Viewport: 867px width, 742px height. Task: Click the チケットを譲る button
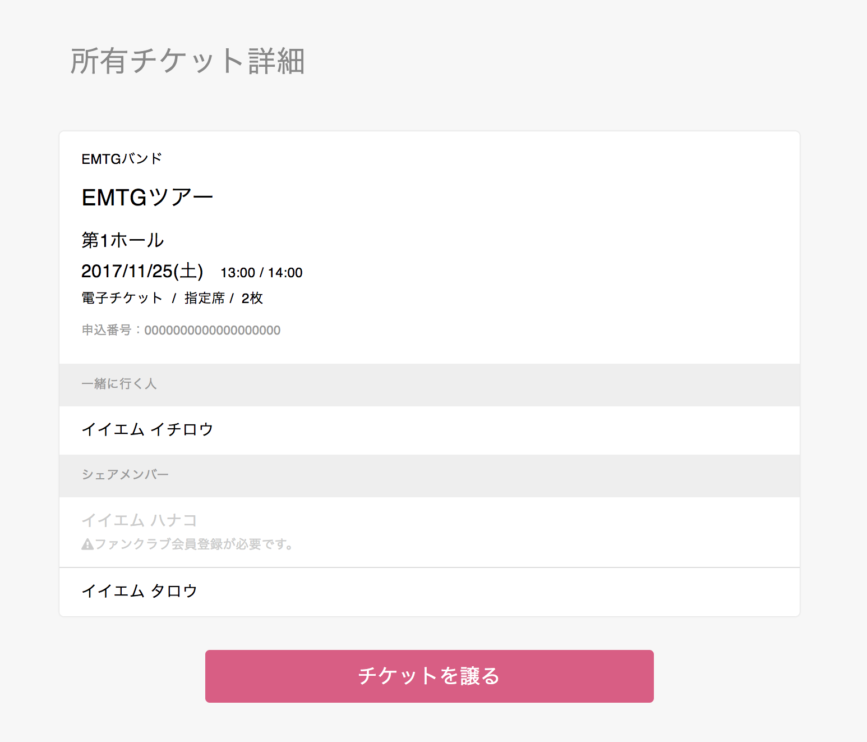pyautogui.click(x=430, y=676)
